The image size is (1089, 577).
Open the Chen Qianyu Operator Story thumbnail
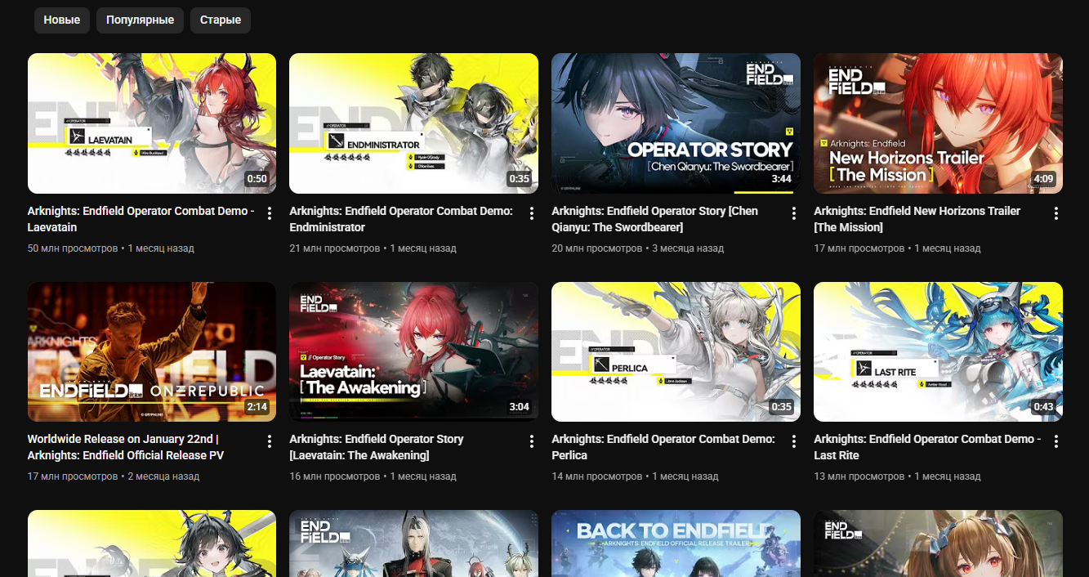[x=676, y=123]
